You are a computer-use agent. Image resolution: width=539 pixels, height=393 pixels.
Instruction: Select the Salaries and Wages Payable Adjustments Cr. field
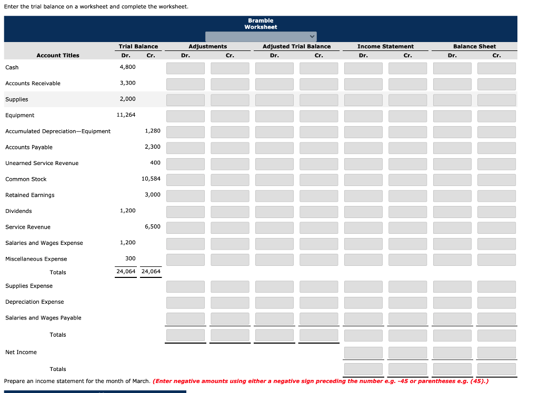pos(229,317)
